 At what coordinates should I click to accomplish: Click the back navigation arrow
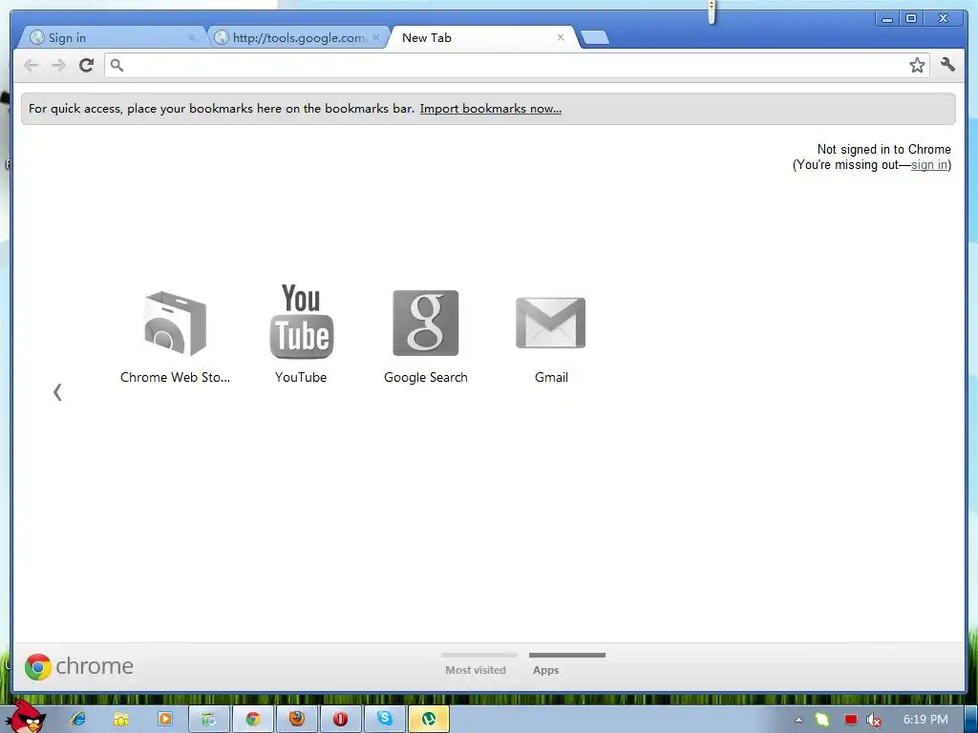(x=31, y=66)
